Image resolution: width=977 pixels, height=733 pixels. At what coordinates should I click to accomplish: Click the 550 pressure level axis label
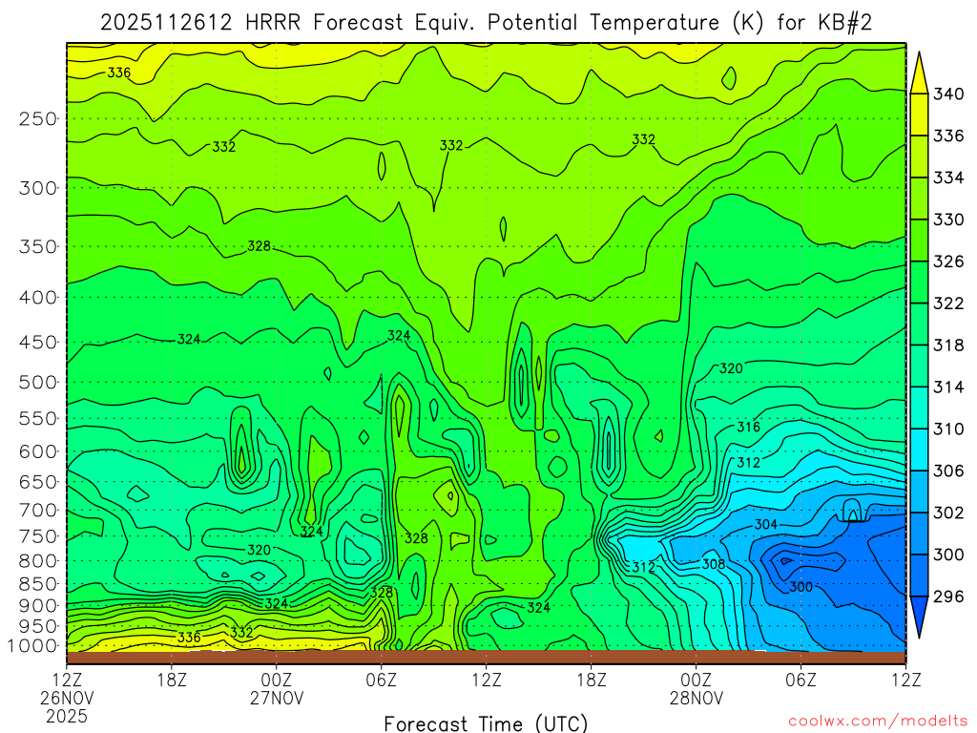(x=37, y=418)
